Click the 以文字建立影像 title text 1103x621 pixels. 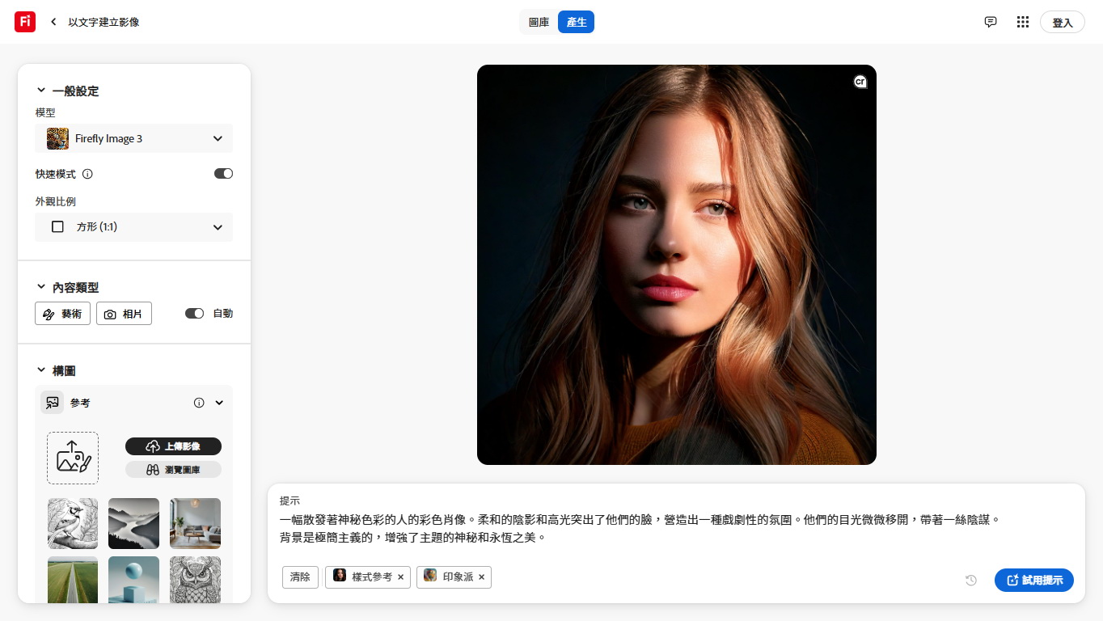(104, 22)
